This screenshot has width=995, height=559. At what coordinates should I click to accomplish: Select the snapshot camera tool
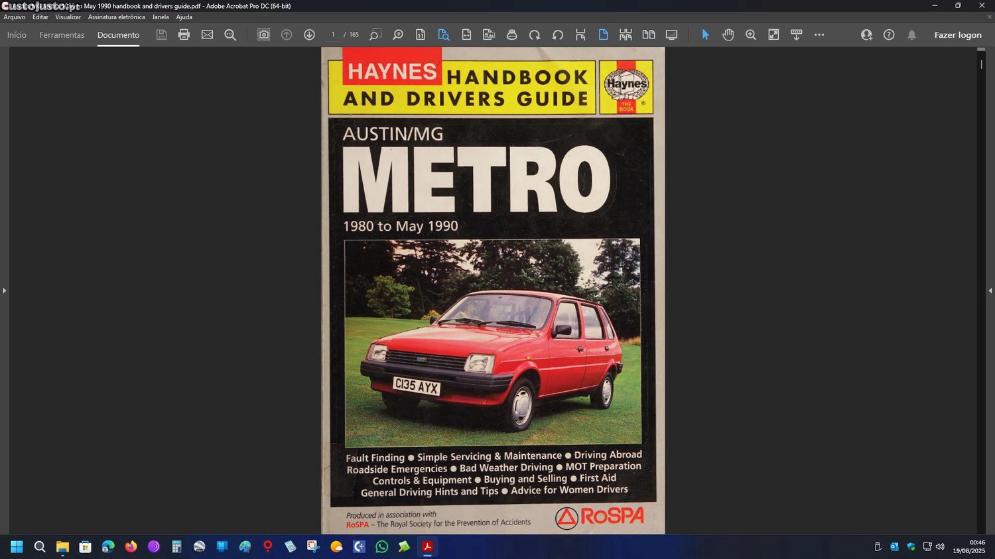tap(263, 34)
